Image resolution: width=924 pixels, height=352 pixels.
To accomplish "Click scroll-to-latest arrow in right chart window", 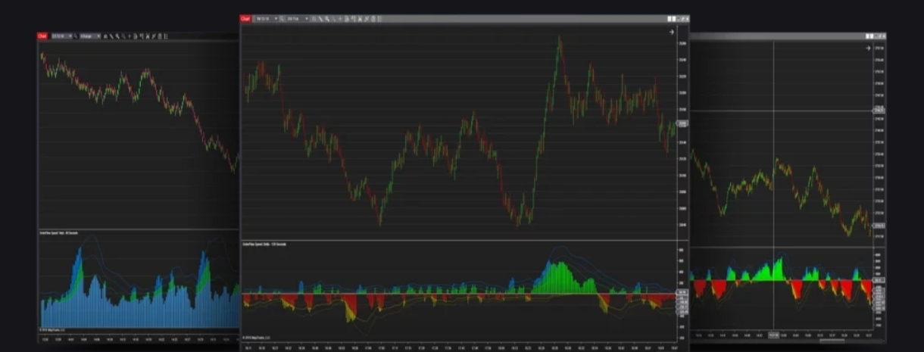I will click(x=869, y=48).
